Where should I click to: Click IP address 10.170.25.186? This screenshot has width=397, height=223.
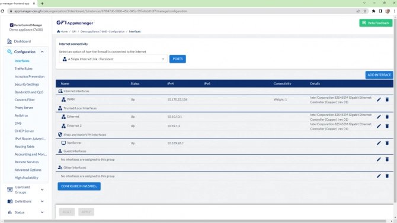tap(177, 99)
